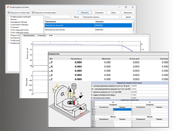Image resolution: width=173 pixels, height=131 pixels.
Task: Edit the A axis minimum rotation value field
Action: coord(149,86)
